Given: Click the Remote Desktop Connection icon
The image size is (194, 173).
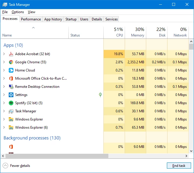Looking at the screenshot, I should point(11,87).
